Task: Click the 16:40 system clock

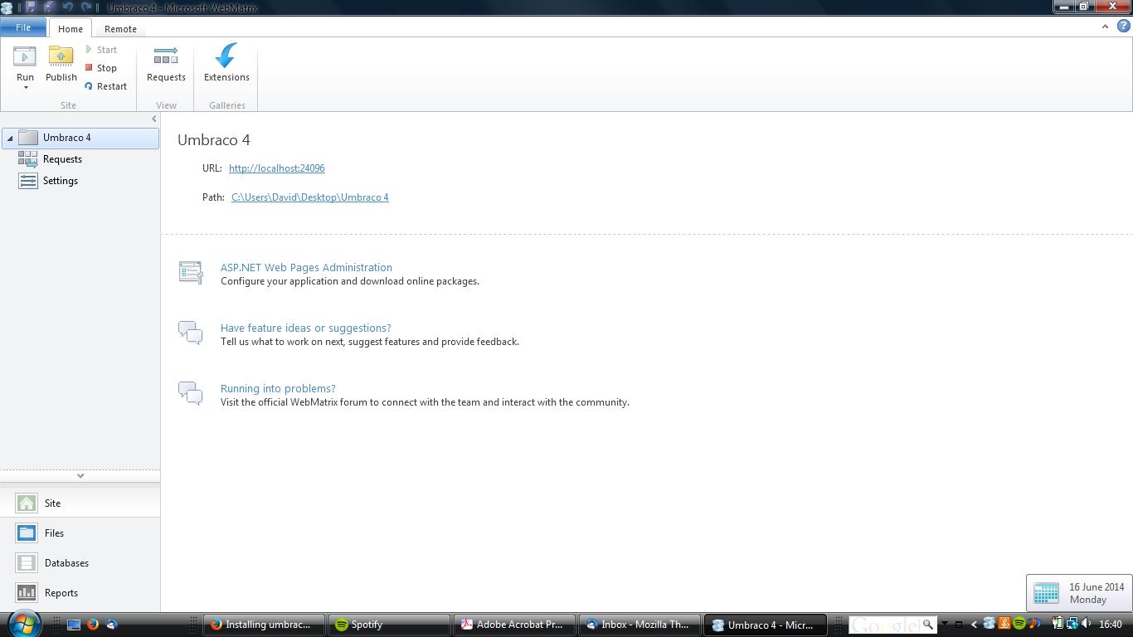Action: tap(1110, 625)
